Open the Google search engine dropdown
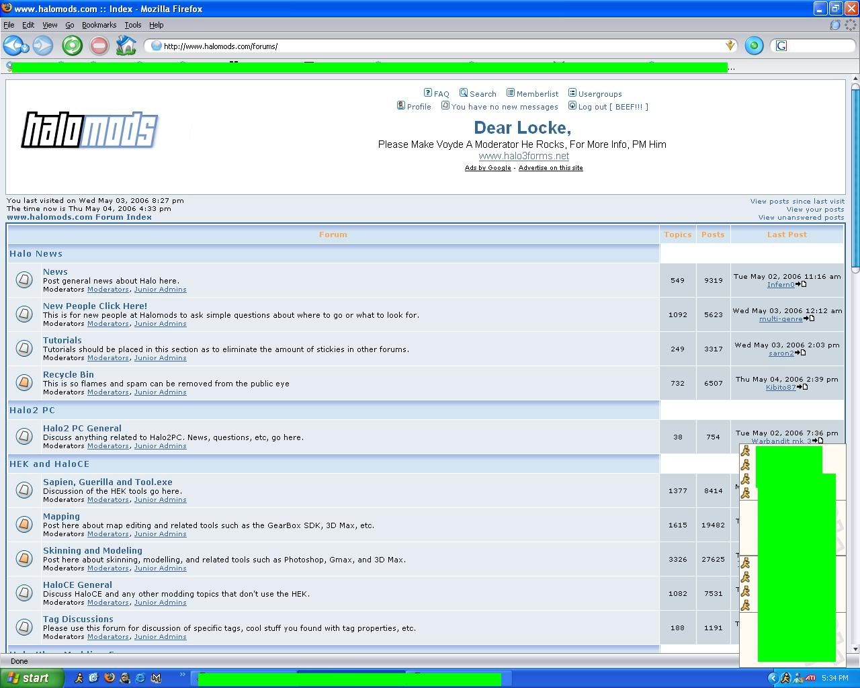Viewport: 860px width, 688px height. (x=781, y=46)
